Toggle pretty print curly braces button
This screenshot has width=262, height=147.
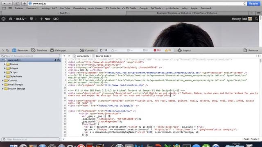pyautogui.click(x=259, y=56)
